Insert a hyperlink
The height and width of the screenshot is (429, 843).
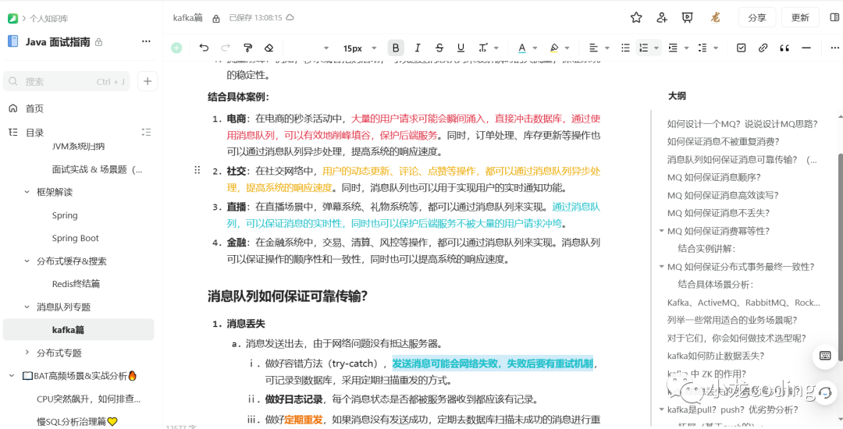tap(763, 48)
